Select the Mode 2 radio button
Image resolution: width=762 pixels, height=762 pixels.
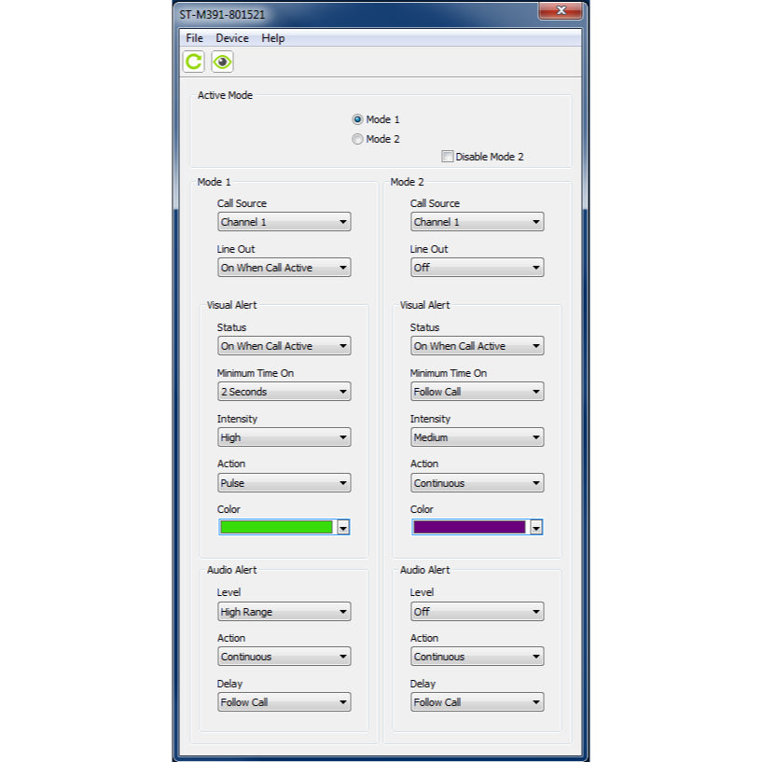(x=357, y=139)
